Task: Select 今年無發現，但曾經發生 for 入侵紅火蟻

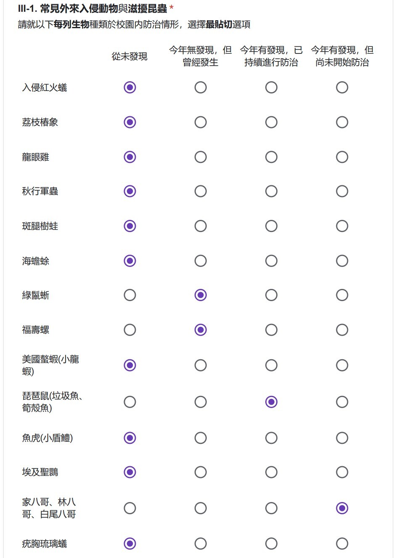Action: click(201, 88)
